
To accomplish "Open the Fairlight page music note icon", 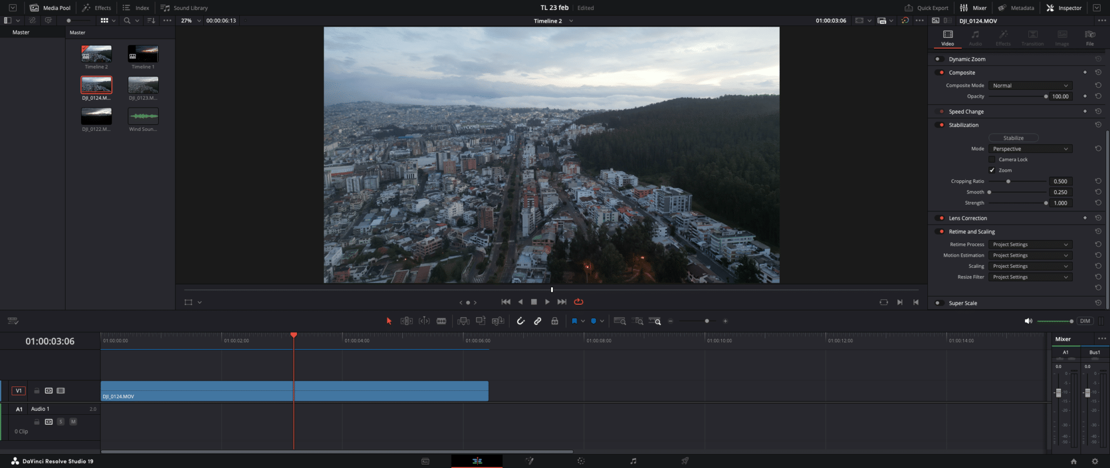I will tap(633, 461).
